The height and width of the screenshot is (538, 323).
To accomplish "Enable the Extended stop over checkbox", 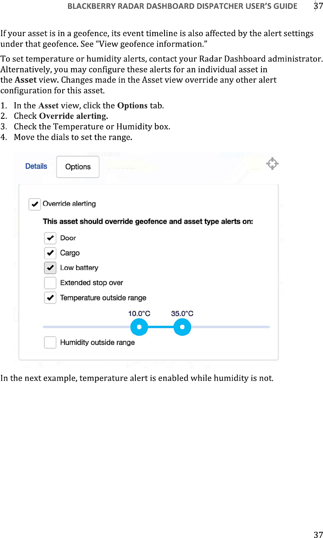I will pyautogui.click(x=50, y=283).
